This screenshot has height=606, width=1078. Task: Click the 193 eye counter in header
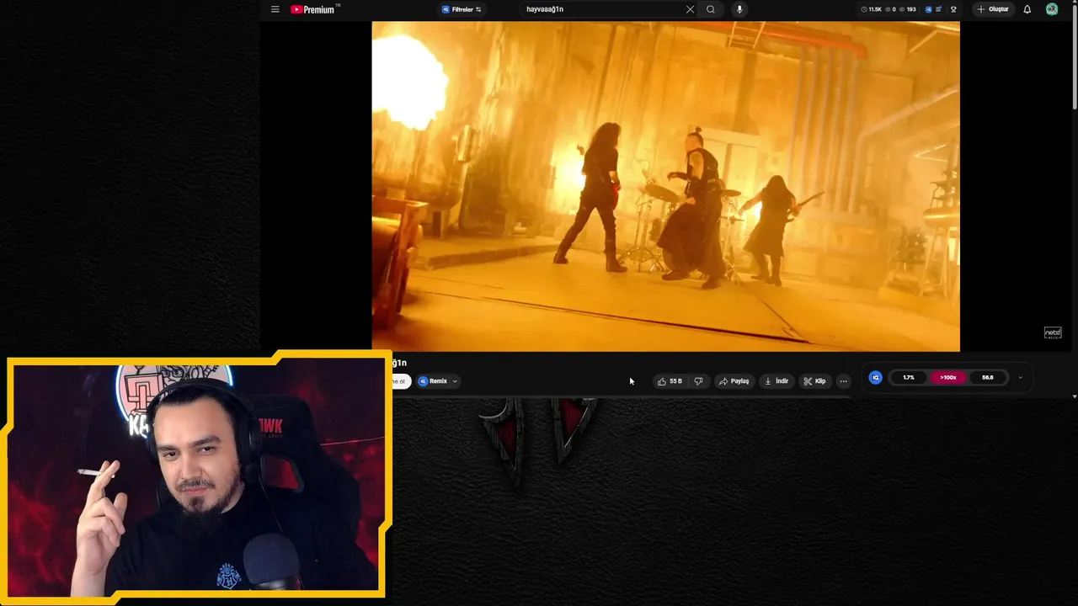pos(908,9)
